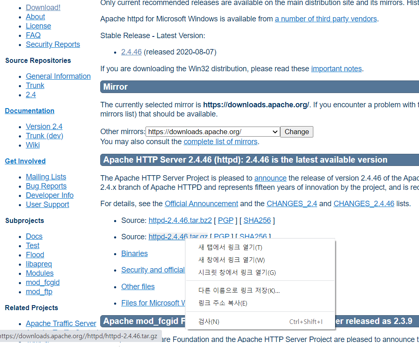
Task: Open the mod_ftp subproject link
Action: coord(39,292)
